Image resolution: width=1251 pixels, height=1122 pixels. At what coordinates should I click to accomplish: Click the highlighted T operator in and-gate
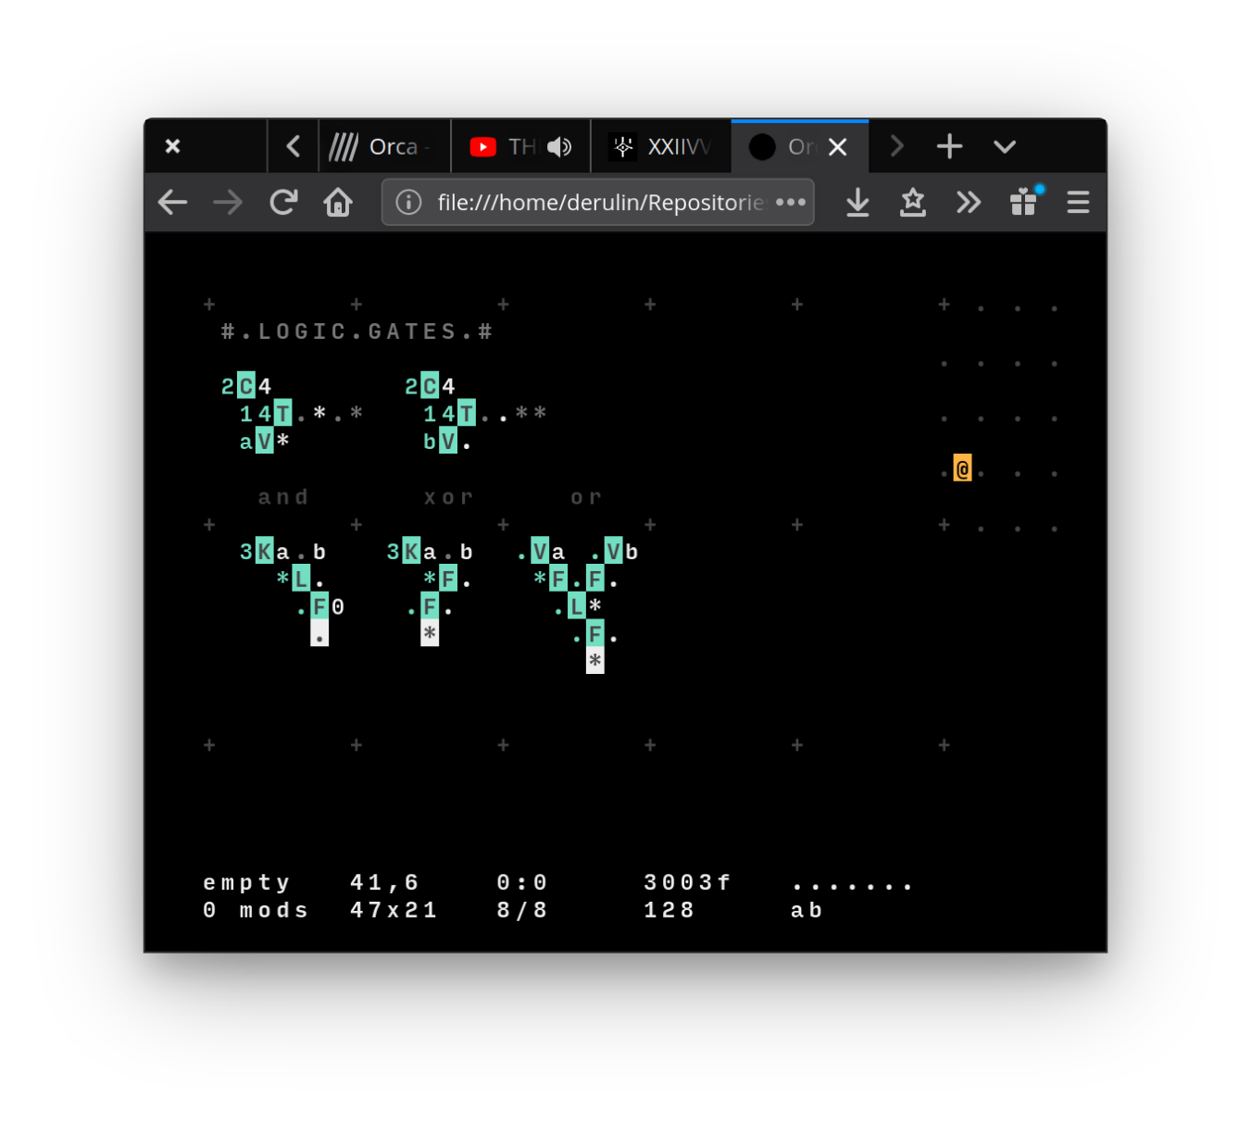(282, 414)
